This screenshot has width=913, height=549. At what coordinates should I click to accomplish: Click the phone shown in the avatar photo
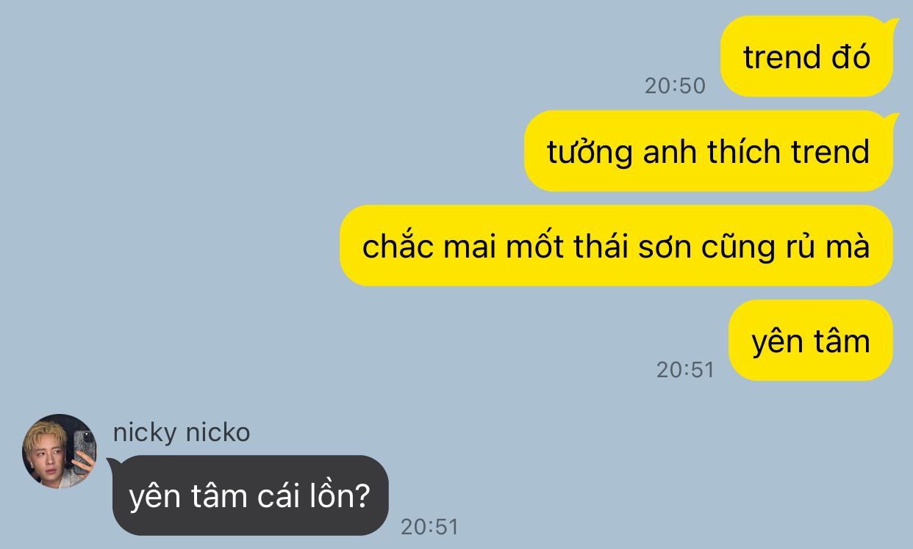coord(83,451)
